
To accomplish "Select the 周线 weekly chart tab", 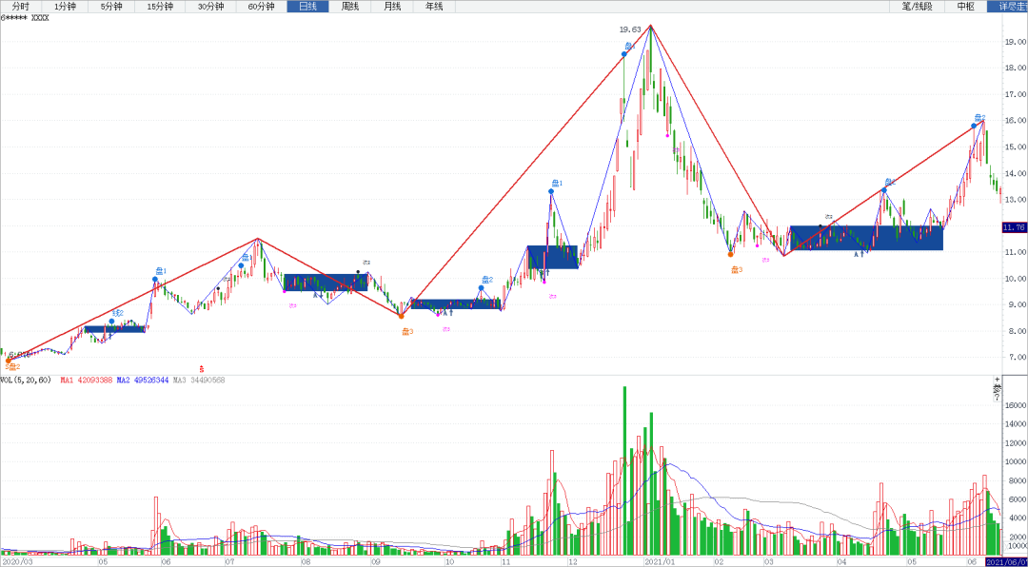I will (x=349, y=7).
